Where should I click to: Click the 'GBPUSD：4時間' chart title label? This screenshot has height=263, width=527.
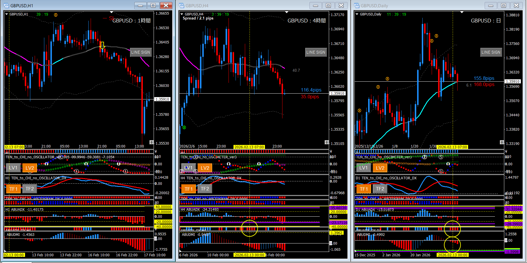tap(307, 21)
